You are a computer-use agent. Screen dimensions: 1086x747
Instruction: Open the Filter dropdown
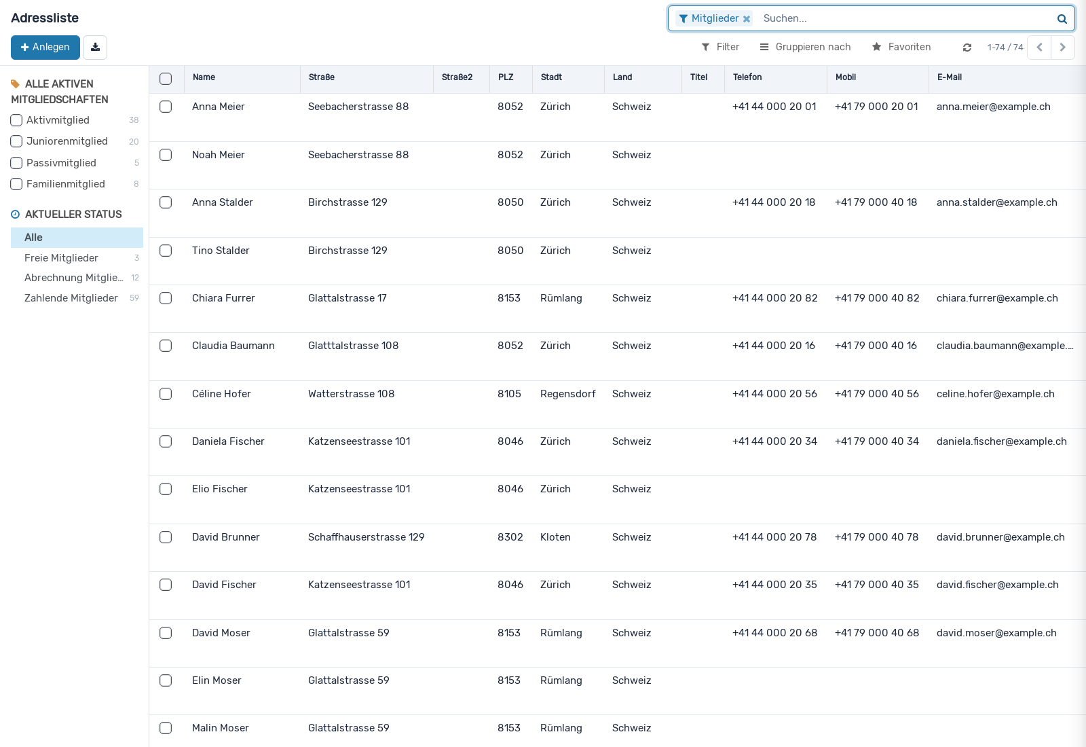720,47
